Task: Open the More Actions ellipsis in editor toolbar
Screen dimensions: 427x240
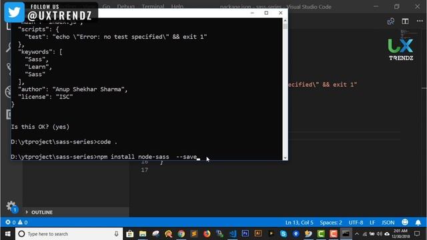Action: click(420, 21)
